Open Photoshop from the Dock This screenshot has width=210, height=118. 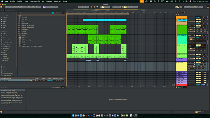[89, 115]
